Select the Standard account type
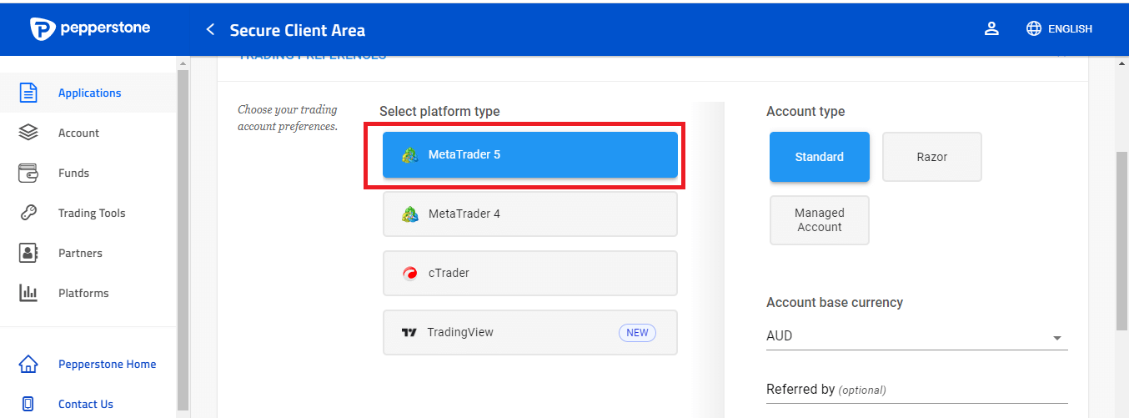Screen dimensions: 1129x418 [x=820, y=156]
